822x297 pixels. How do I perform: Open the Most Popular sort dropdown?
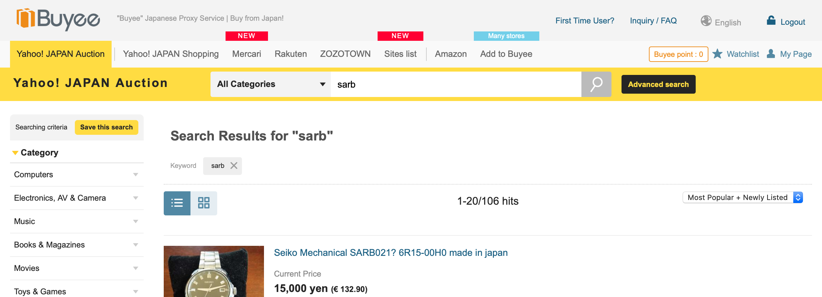(742, 198)
